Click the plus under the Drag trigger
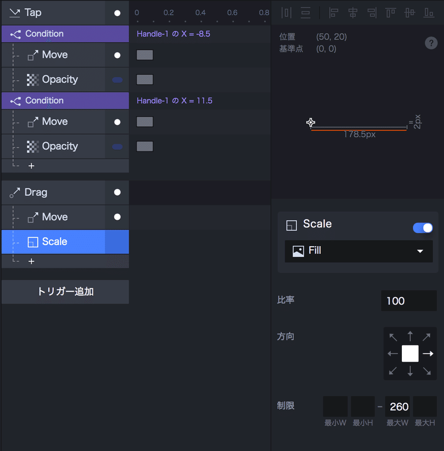The width and height of the screenshot is (444, 451). (x=31, y=261)
